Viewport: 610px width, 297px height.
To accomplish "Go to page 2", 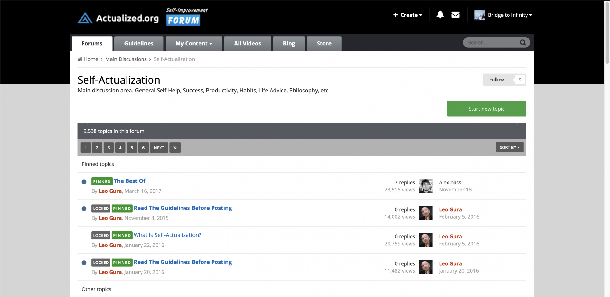I will click(97, 148).
